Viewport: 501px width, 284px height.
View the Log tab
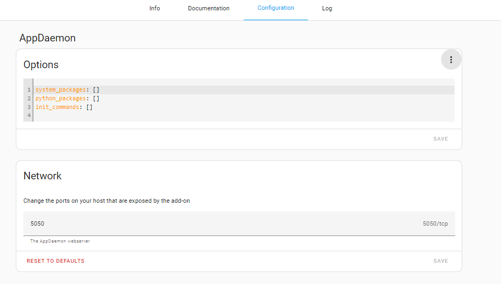click(327, 8)
